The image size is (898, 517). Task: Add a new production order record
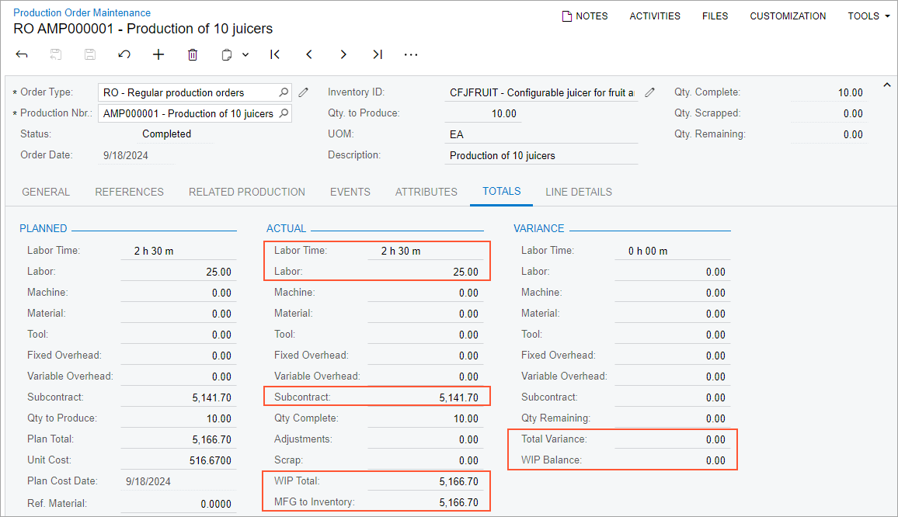158,54
